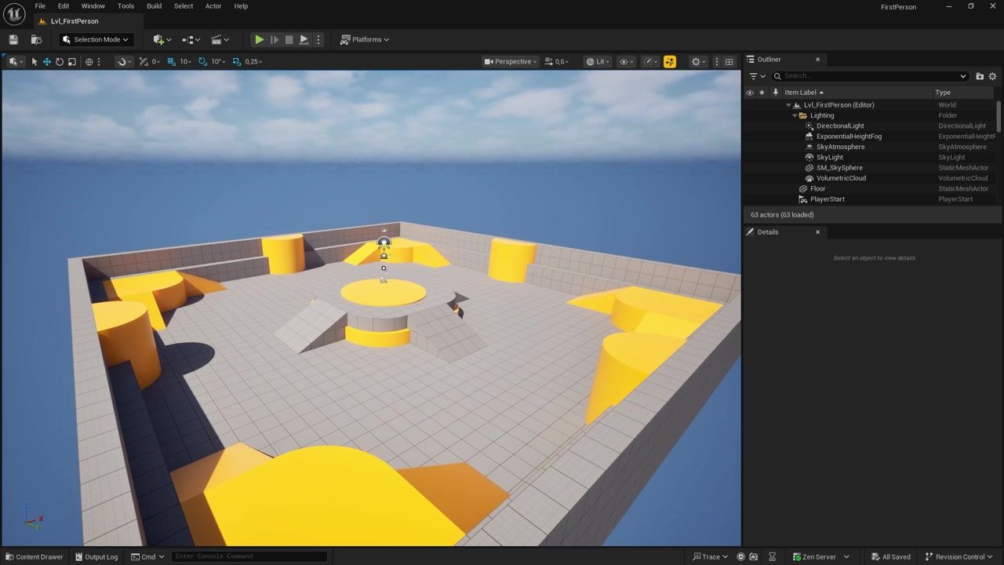The height and width of the screenshot is (565, 1004).
Task: Click the Save current level icon
Action: [x=13, y=39]
